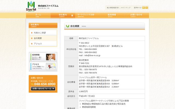Click the green leaf icon beside 会社概要 heading
Screen dimensions: 175x109
68,26
